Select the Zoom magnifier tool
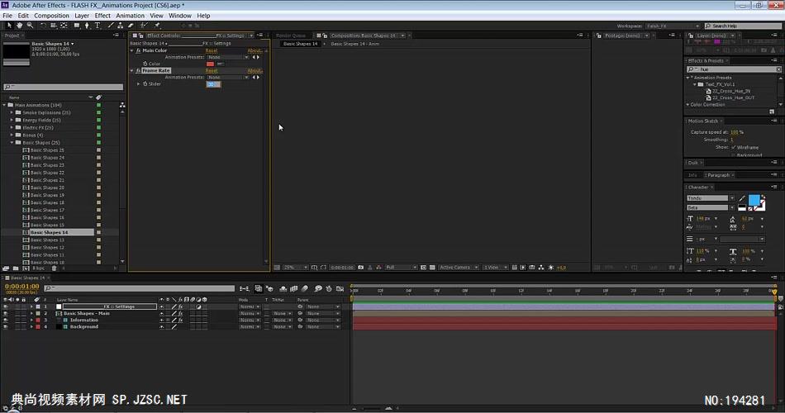This screenshot has height=413, width=785. (30, 25)
